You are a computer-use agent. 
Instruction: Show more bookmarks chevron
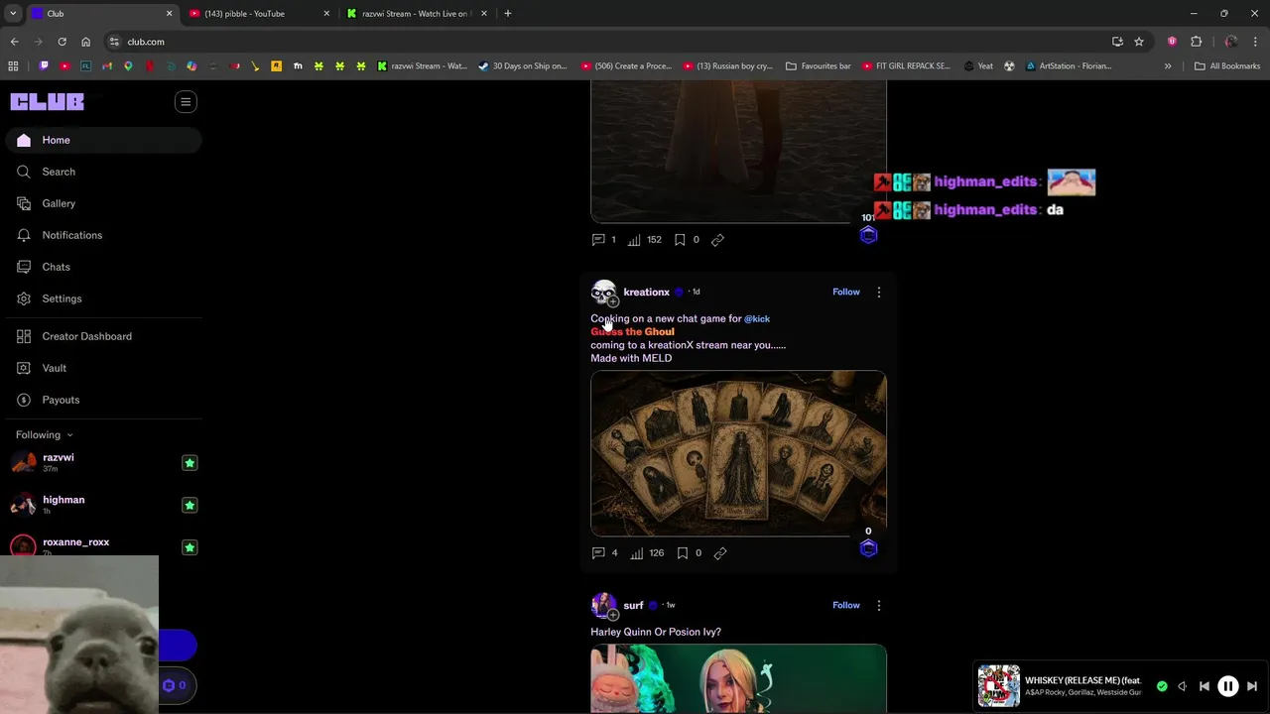click(x=1168, y=66)
